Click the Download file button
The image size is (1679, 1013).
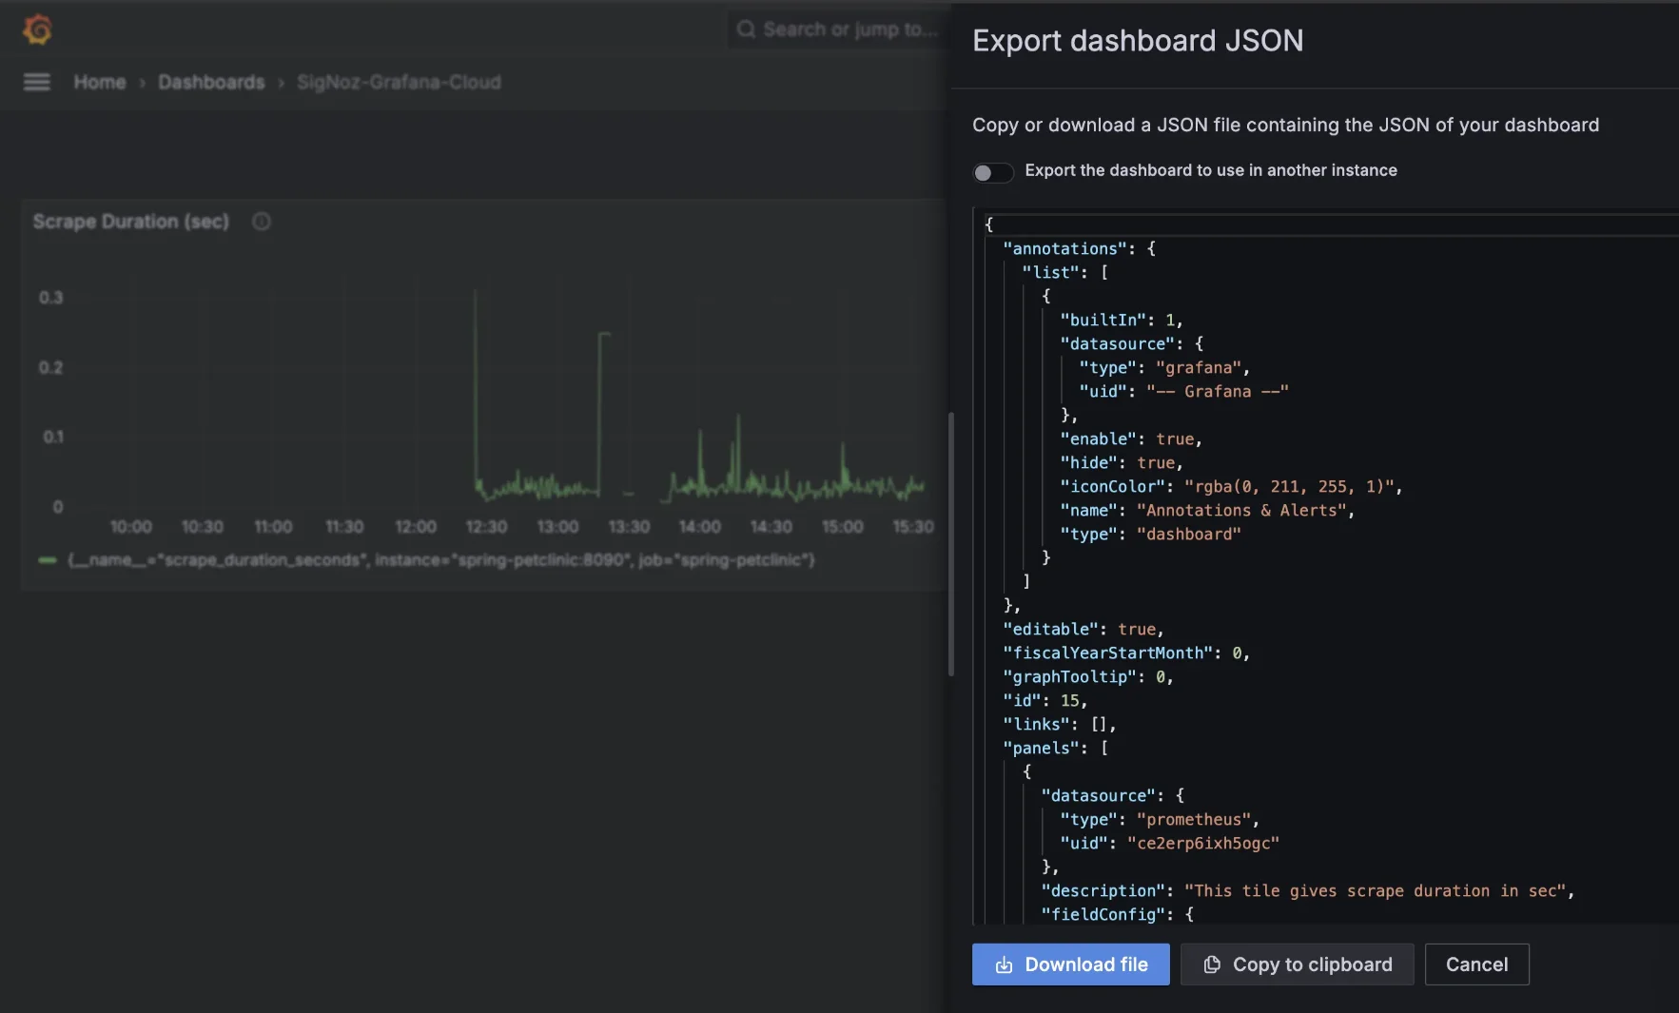[1071, 964]
